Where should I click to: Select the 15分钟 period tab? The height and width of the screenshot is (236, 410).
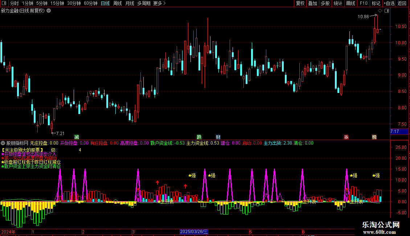point(57,3)
